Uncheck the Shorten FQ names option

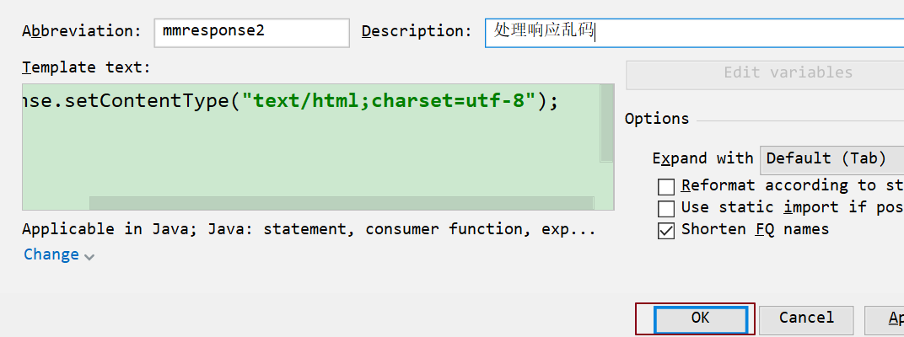(x=666, y=230)
